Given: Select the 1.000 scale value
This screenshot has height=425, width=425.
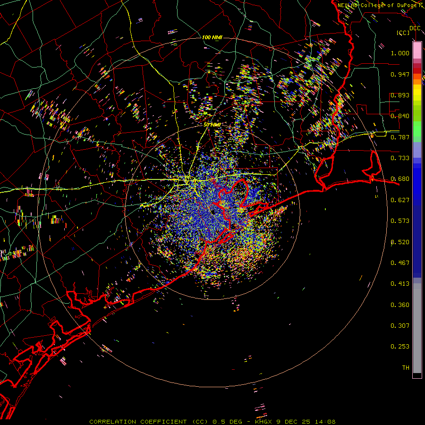Looking at the screenshot, I should point(400,53).
